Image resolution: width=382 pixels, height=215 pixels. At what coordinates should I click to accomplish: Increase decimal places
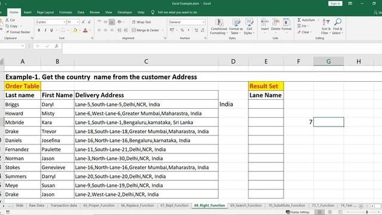click(x=196, y=30)
